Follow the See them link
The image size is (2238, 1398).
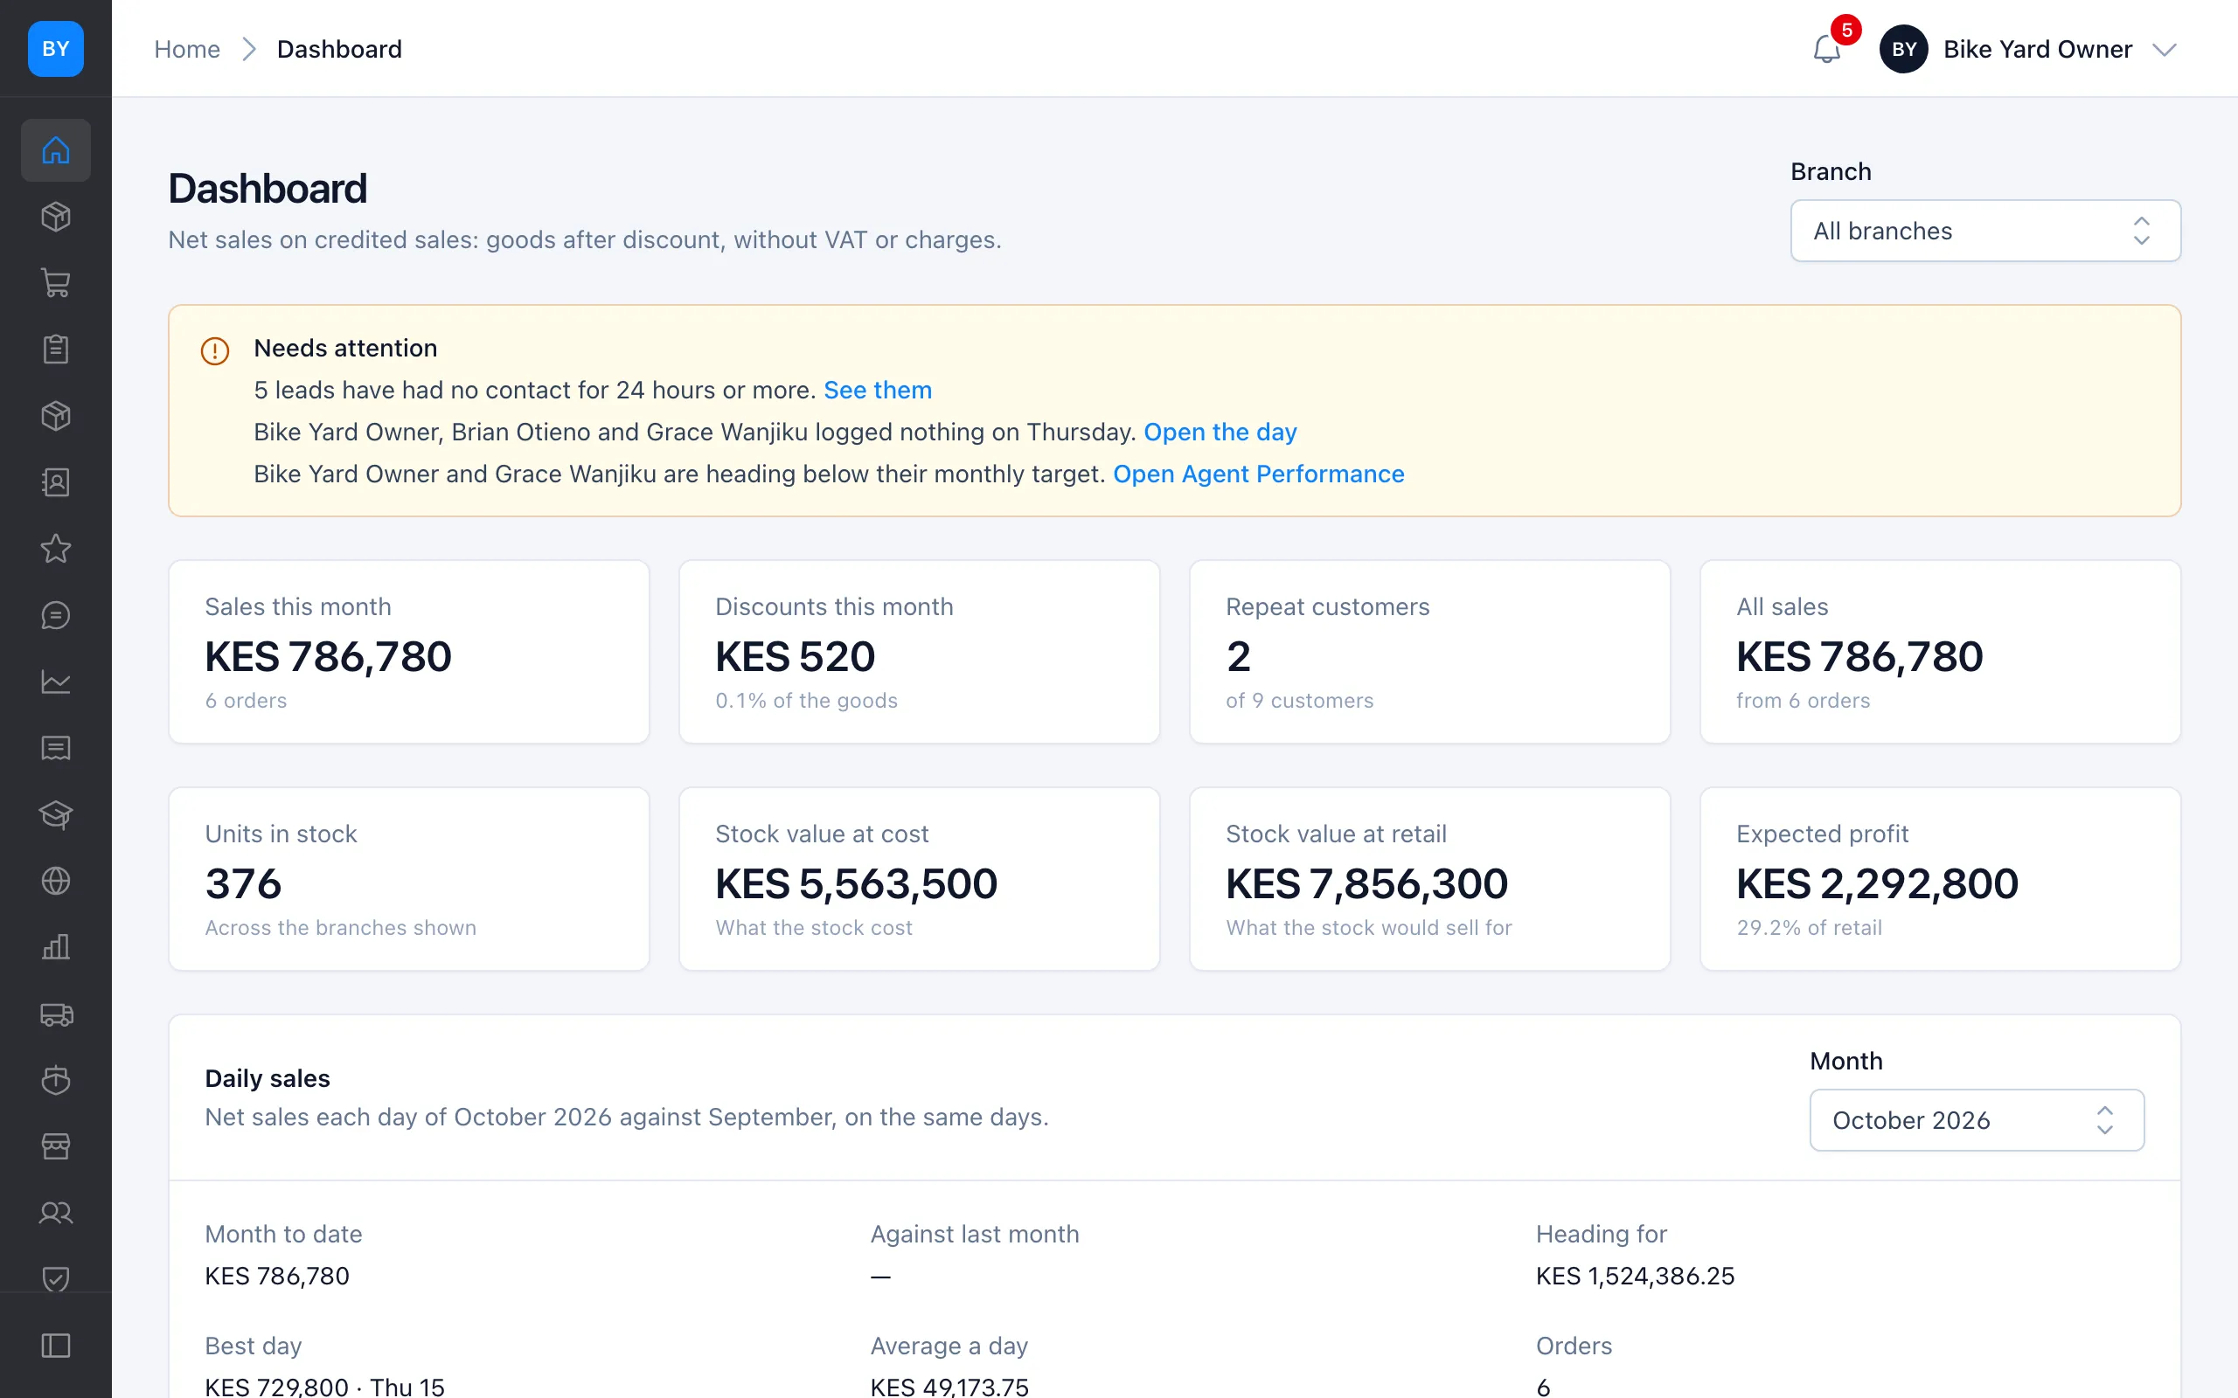click(x=878, y=391)
